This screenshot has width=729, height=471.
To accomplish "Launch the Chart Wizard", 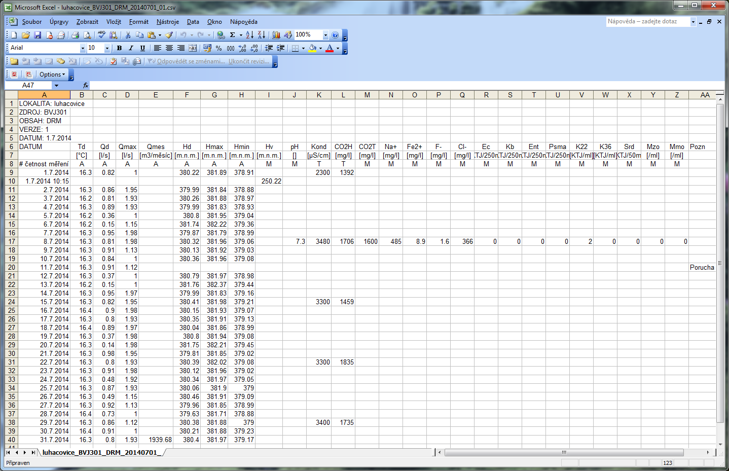I will (x=276, y=35).
